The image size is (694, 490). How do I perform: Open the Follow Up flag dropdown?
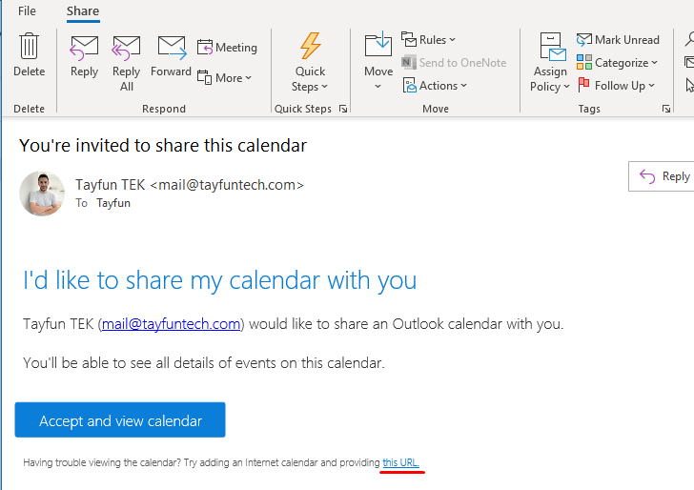616,86
